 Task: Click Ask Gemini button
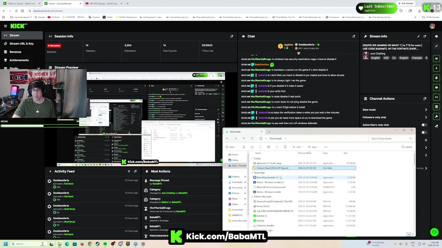[x=406, y=3]
